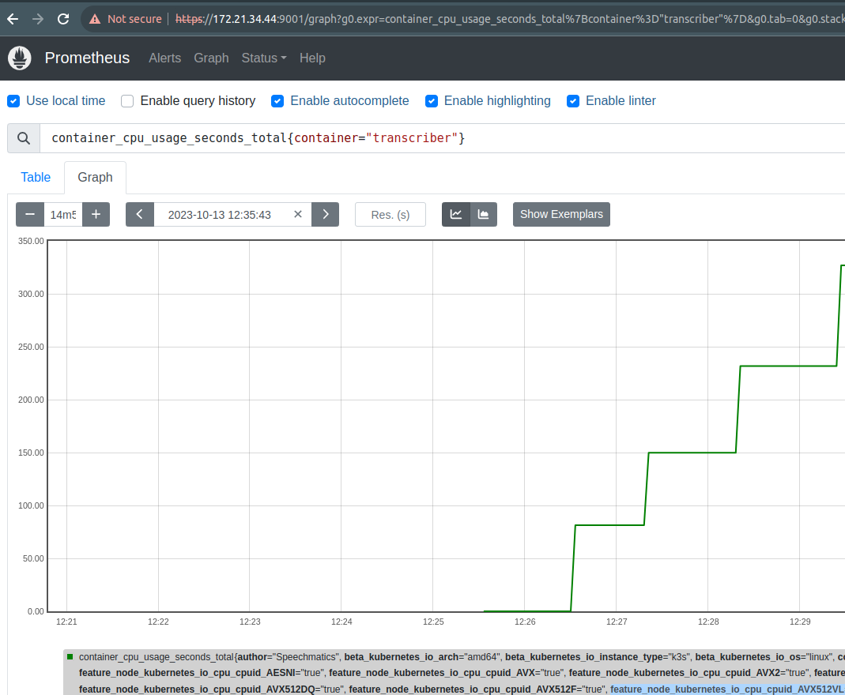Open the Alerts page in navbar
This screenshot has height=695, width=845.
tap(164, 58)
